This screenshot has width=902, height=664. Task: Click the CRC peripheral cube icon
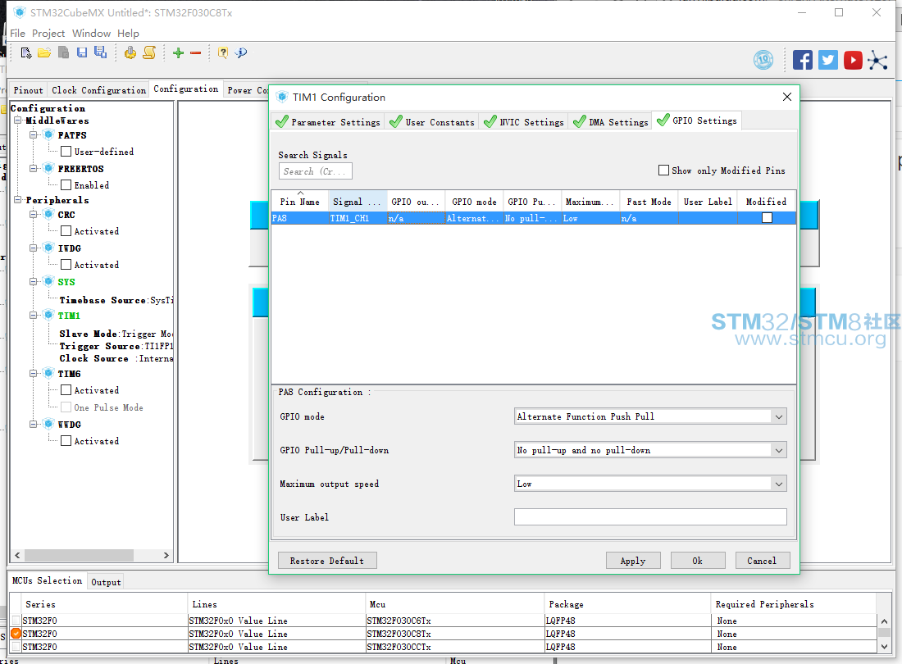(49, 215)
